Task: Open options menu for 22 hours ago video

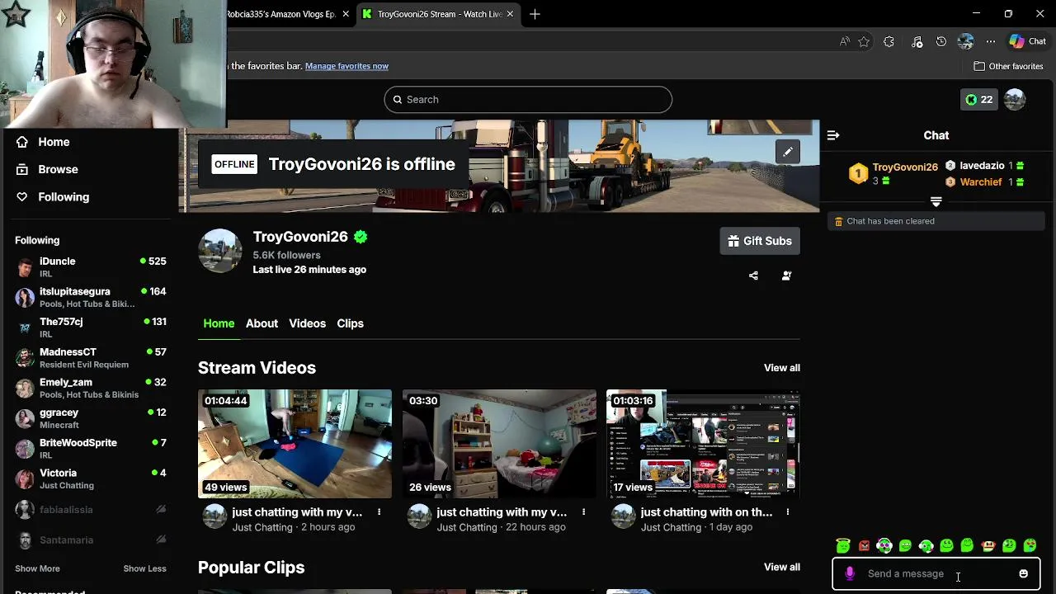Action: click(583, 512)
